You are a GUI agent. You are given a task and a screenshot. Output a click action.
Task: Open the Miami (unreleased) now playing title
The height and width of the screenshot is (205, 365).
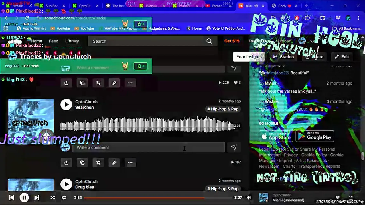288,200
